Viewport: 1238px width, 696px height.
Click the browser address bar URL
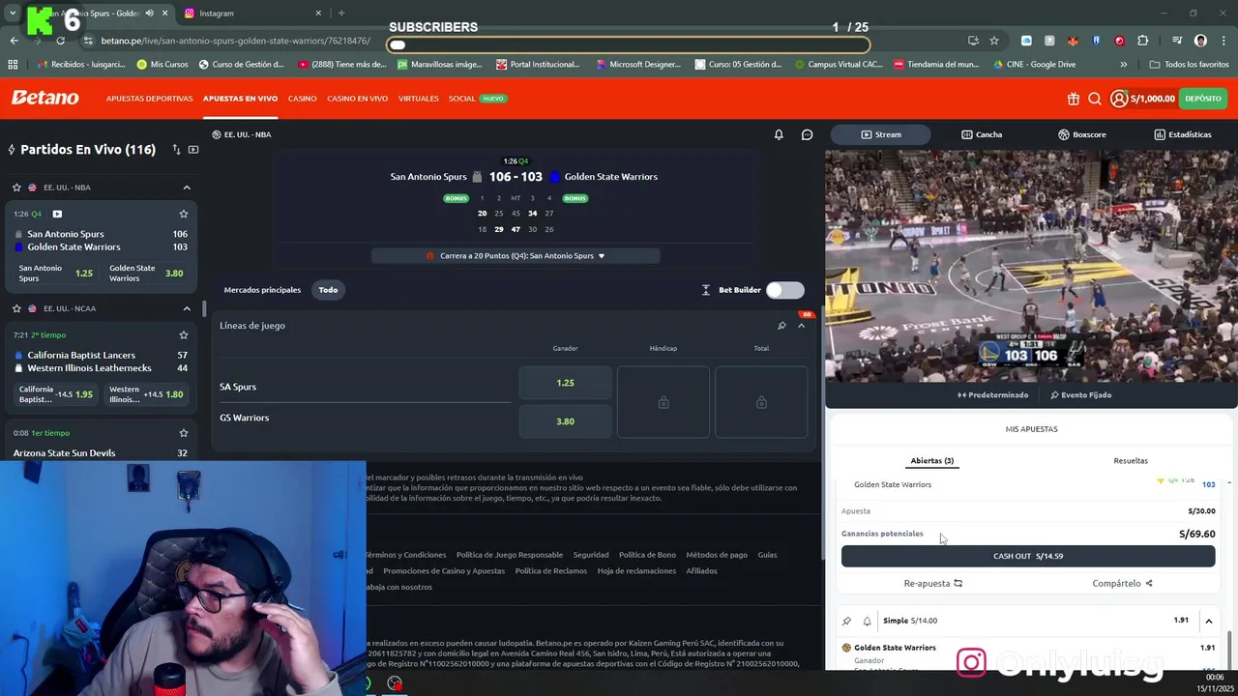(235, 41)
